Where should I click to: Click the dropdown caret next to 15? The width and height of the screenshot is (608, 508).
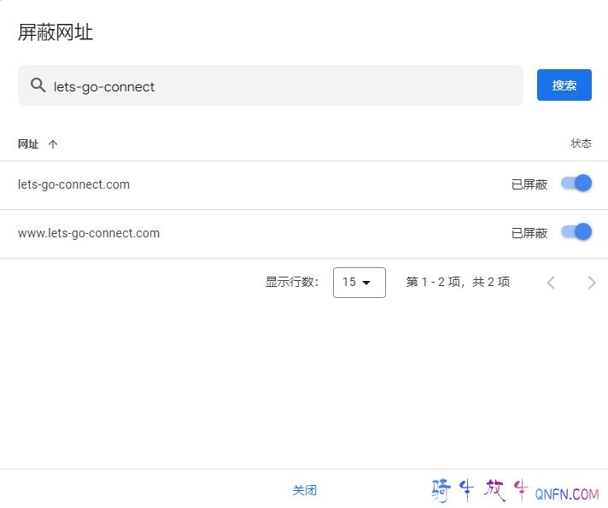click(x=367, y=283)
